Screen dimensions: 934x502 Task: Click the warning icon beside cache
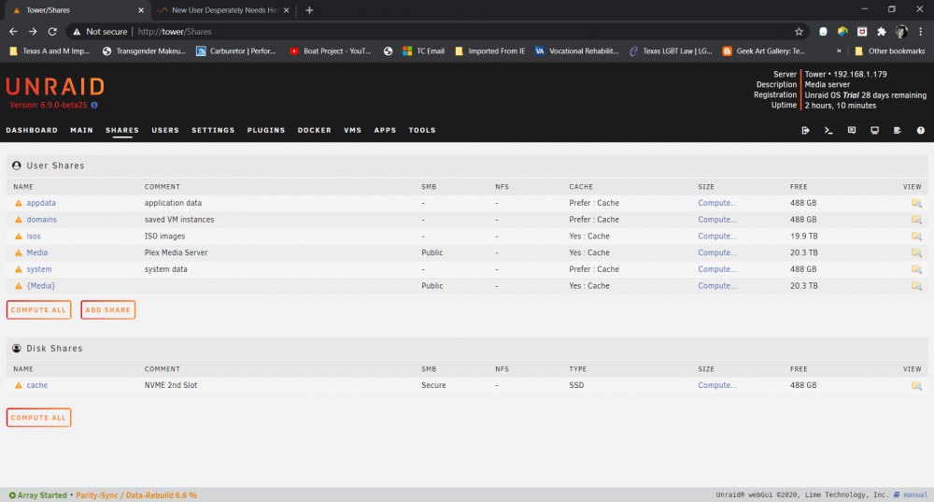point(19,386)
